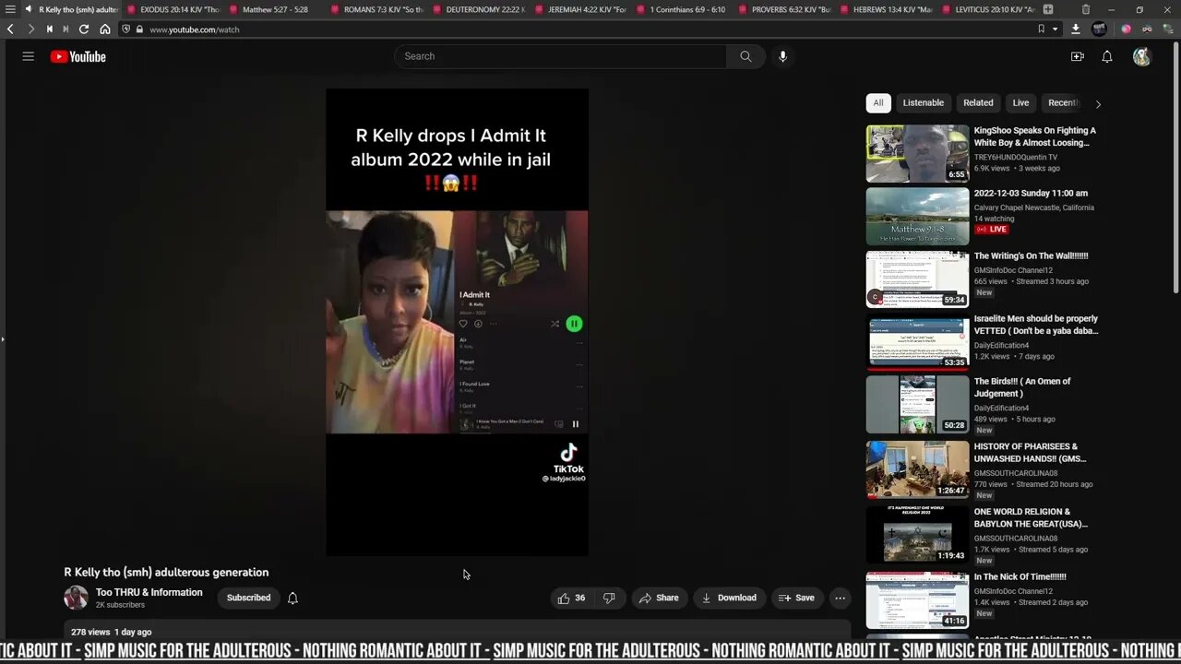Dislike the video with thumbs down
The height and width of the screenshot is (664, 1181).
(609, 598)
